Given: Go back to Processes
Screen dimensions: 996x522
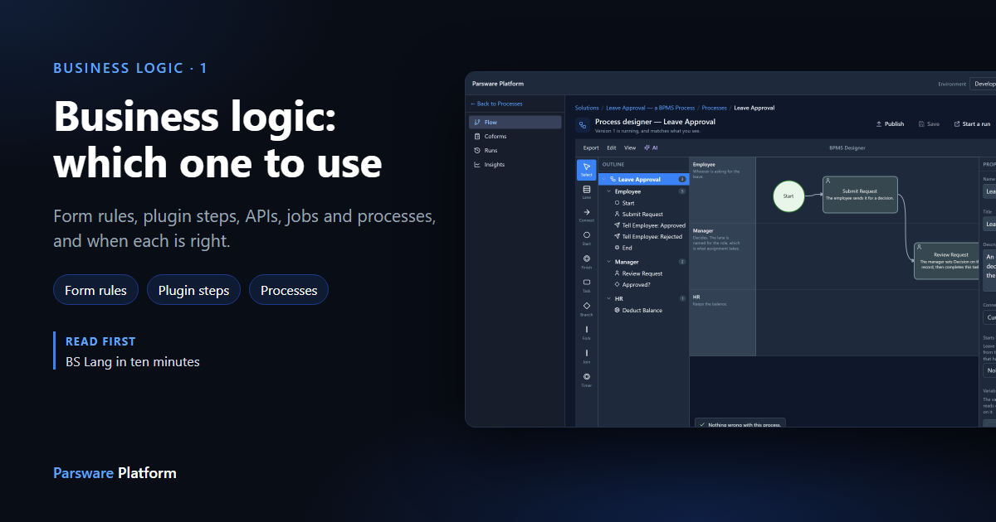Looking at the screenshot, I should (496, 104).
